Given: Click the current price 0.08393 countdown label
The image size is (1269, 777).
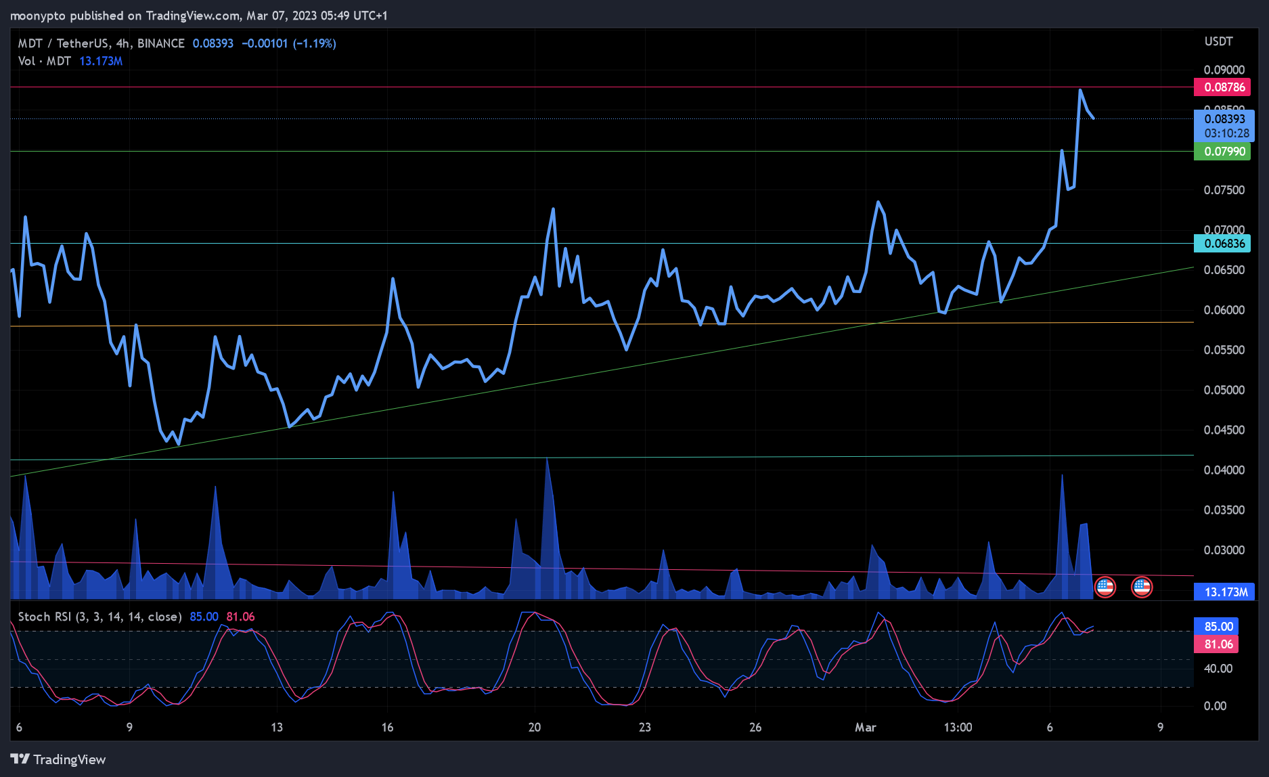Looking at the screenshot, I should (1224, 126).
